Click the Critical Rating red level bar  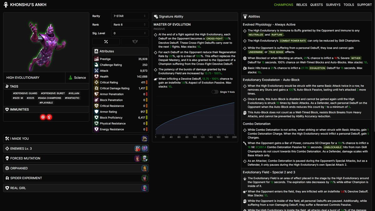tap(147, 82)
